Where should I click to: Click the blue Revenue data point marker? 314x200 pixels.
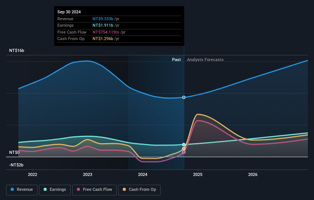point(184,97)
